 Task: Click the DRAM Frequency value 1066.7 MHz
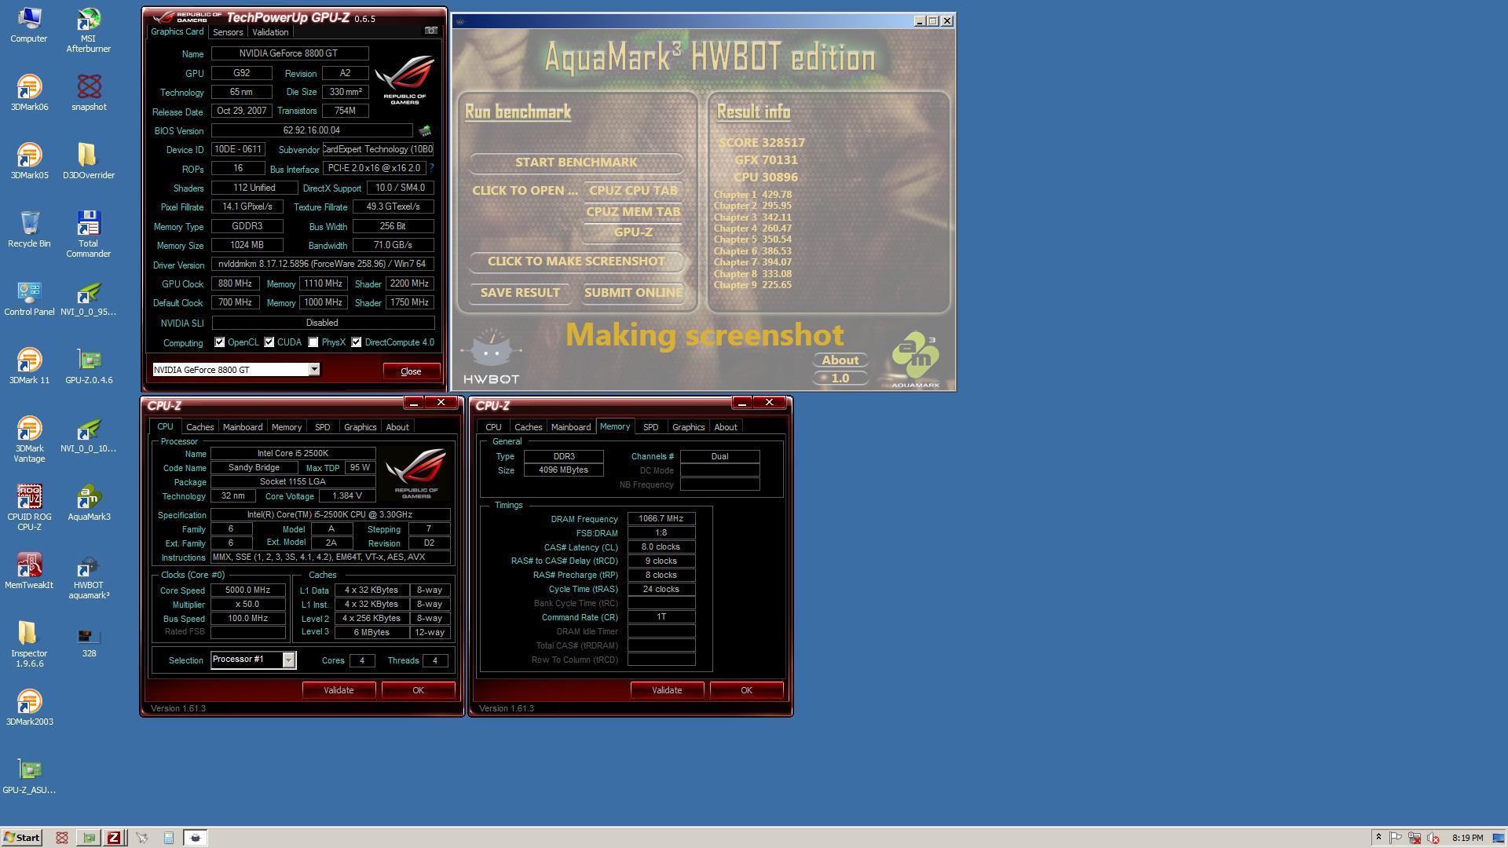tap(661, 518)
